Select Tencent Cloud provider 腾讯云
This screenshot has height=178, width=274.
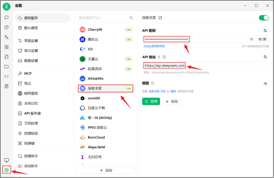coord(106,39)
